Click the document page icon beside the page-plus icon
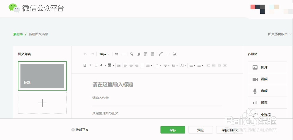Screen dimensions: 293x140 153,54
